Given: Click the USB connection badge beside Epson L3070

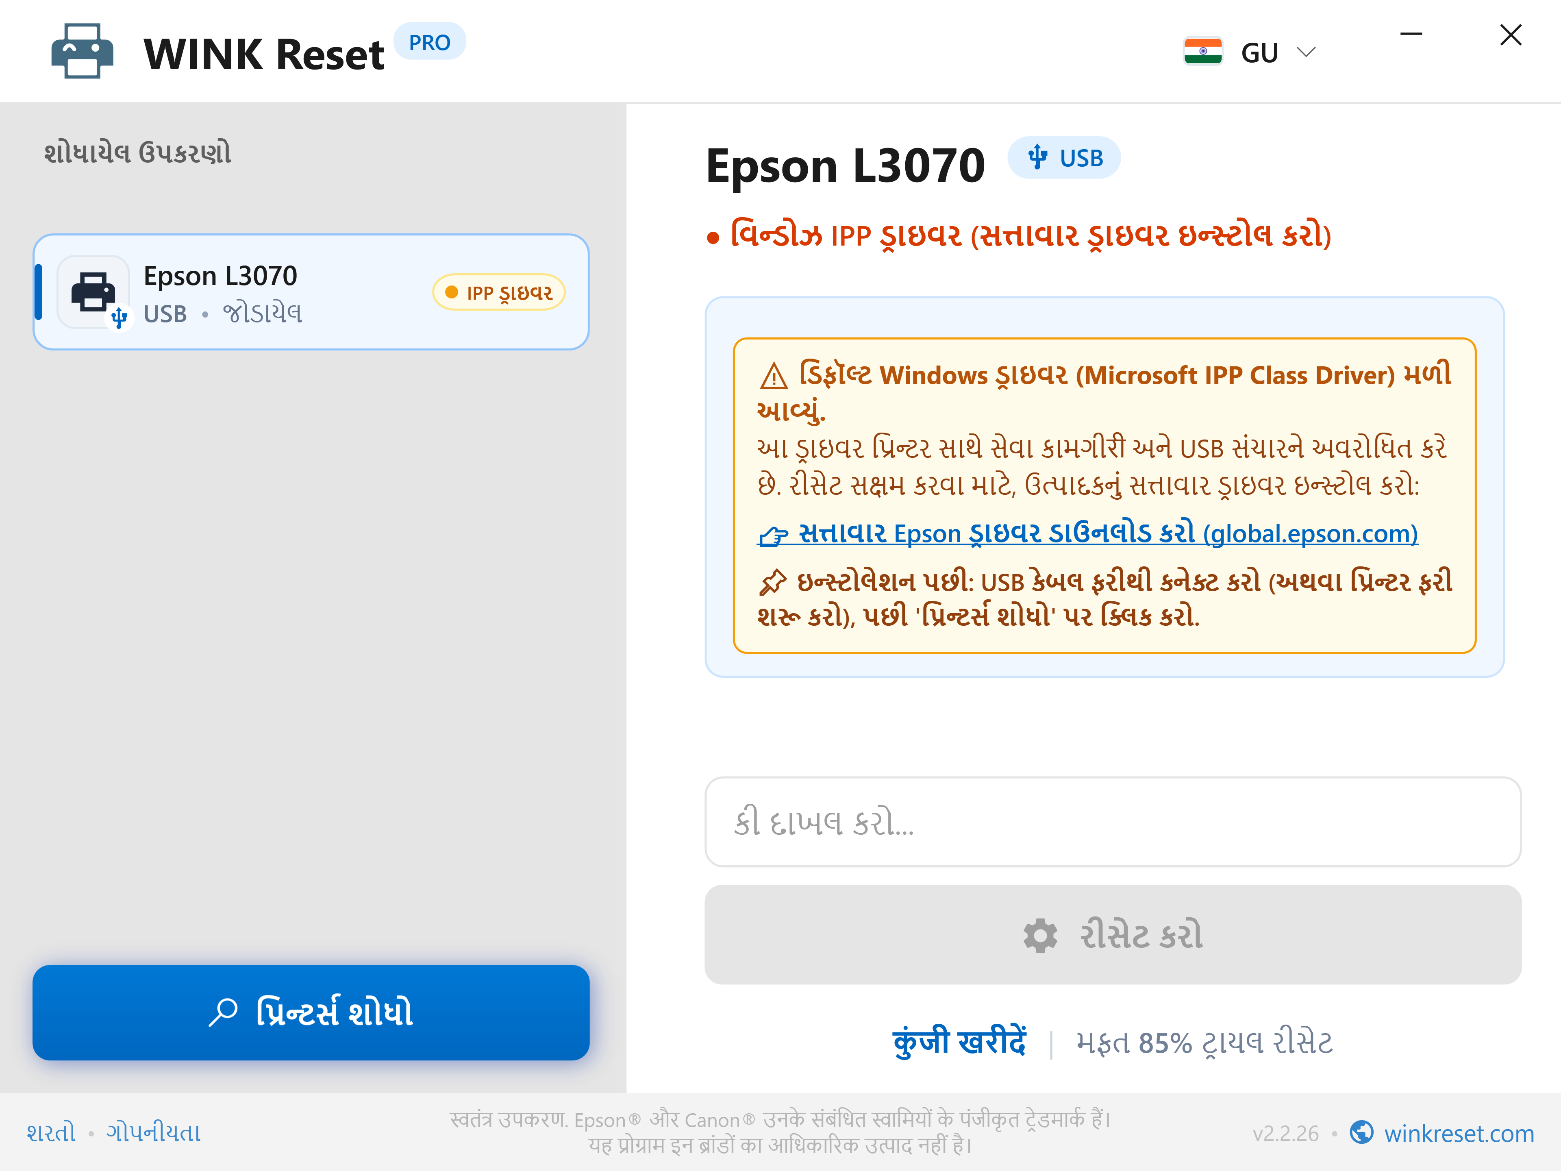Looking at the screenshot, I should (x=1063, y=158).
